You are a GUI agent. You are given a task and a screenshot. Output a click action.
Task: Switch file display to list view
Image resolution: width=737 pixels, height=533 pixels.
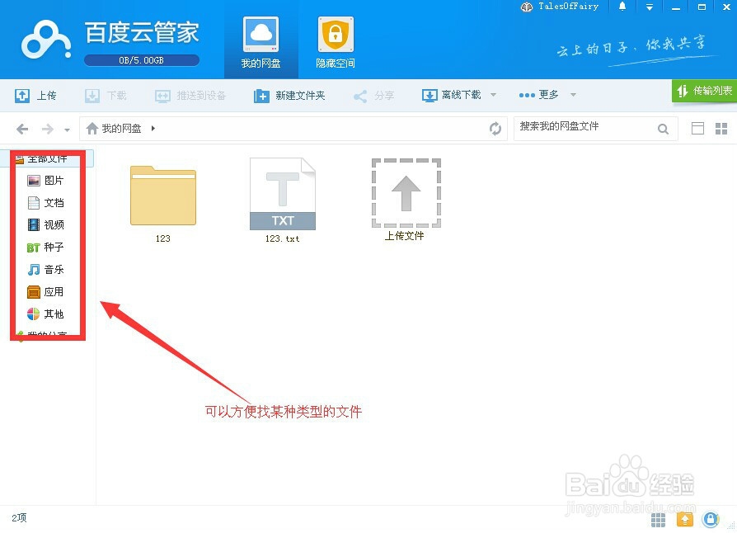click(x=697, y=128)
